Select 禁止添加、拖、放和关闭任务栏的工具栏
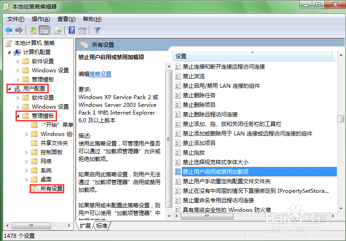 (x=232, y=124)
